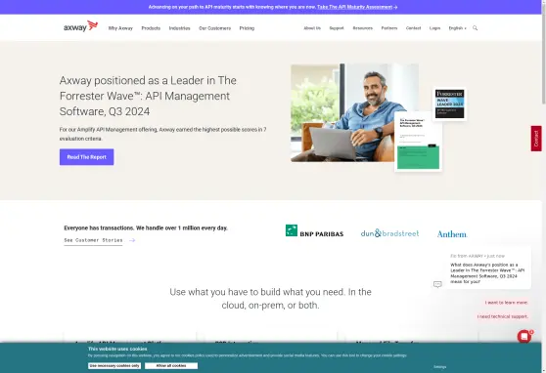Click the dun & bradstreet logo
Screen dimensions: 546x373
[389, 233]
